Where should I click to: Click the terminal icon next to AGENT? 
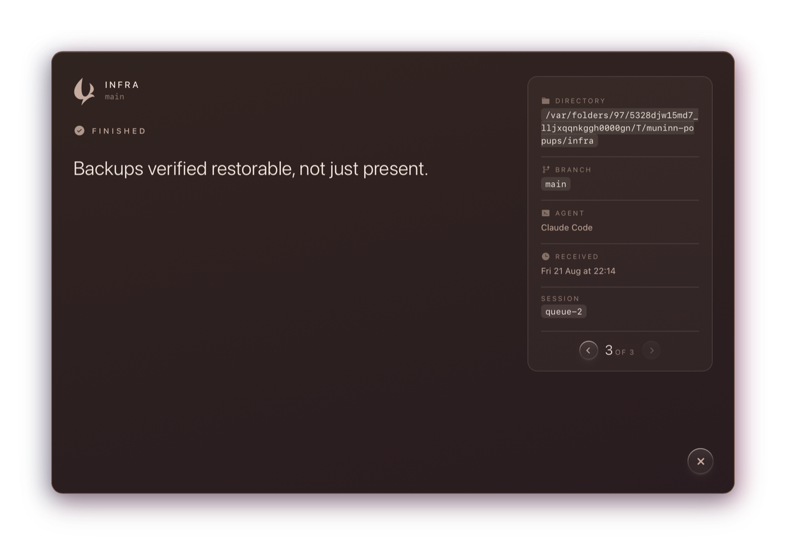(545, 213)
